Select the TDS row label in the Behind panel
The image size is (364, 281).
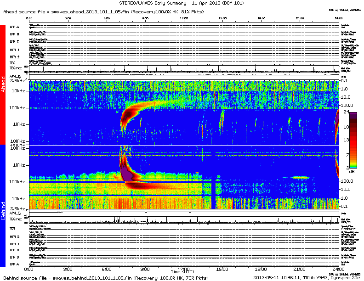13,228
